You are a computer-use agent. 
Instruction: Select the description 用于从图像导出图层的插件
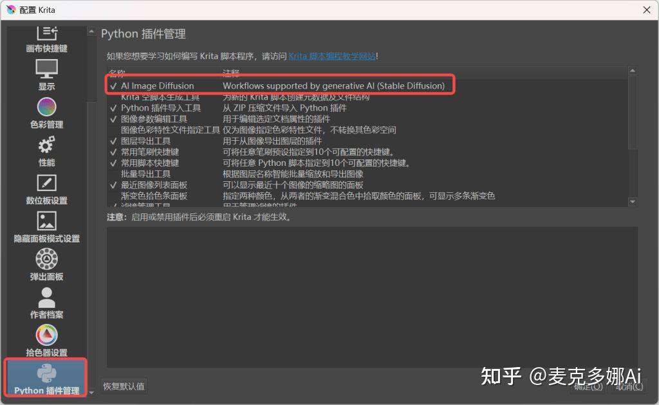click(272, 141)
